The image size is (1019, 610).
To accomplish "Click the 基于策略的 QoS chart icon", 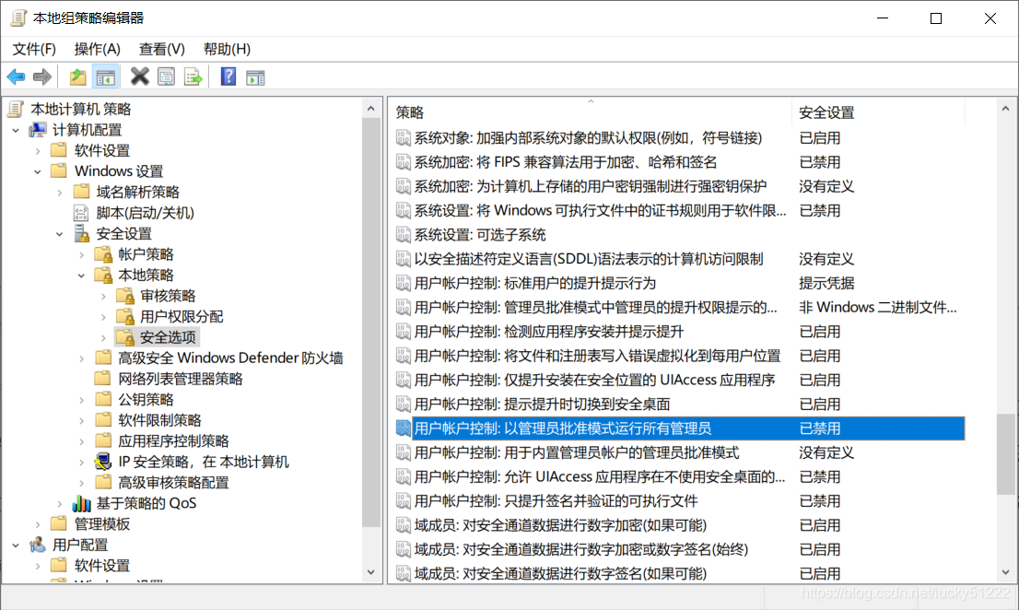I will (81, 503).
